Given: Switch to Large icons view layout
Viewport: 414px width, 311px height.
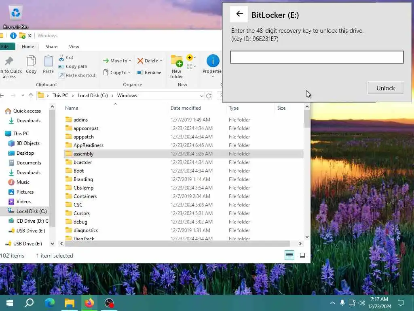Looking at the screenshot, I should 302,255.
